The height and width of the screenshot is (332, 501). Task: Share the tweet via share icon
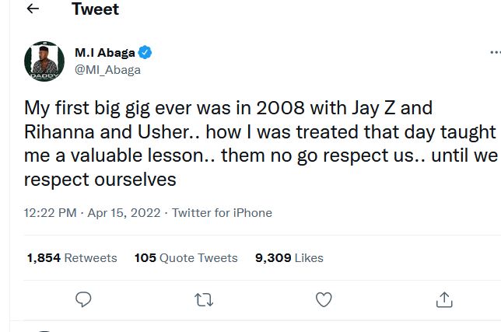click(x=444, y=299)
